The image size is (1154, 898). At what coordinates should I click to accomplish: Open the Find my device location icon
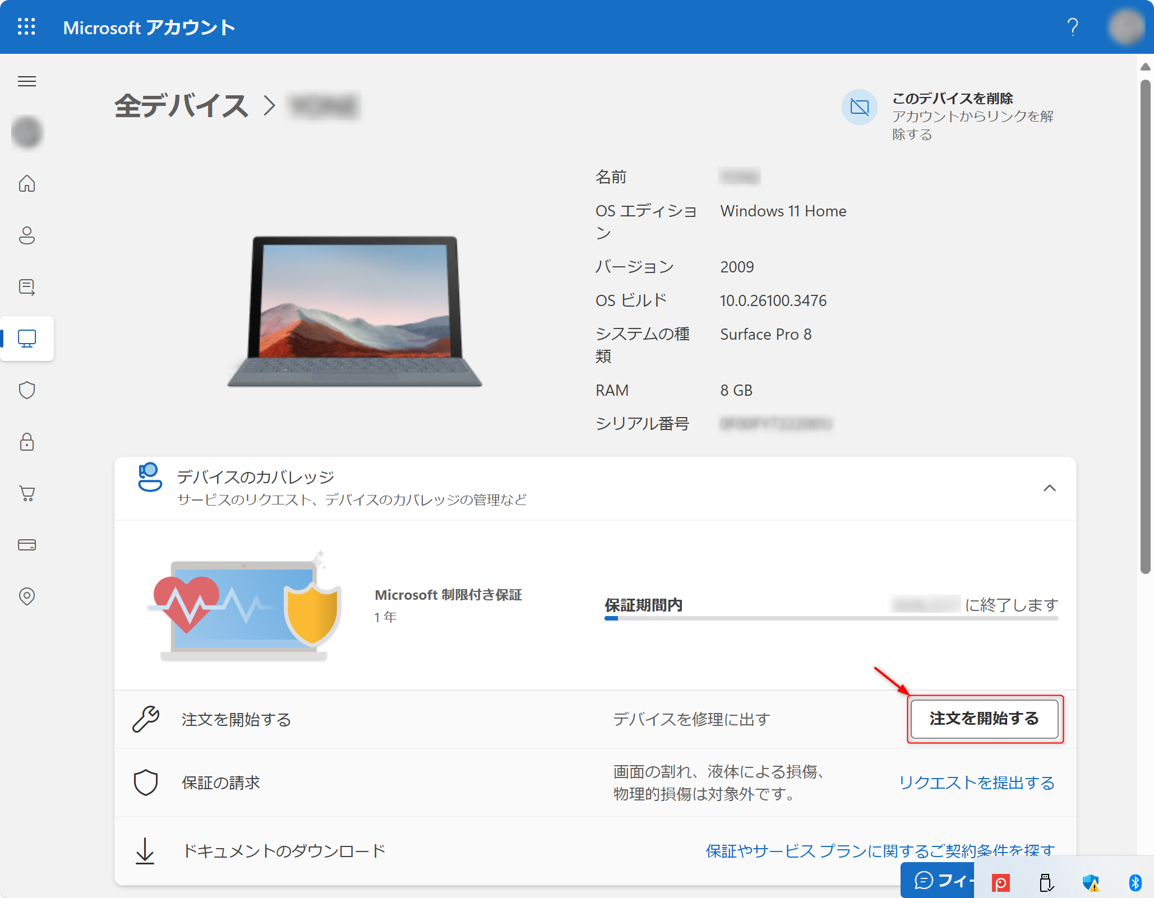coord(27,596)
